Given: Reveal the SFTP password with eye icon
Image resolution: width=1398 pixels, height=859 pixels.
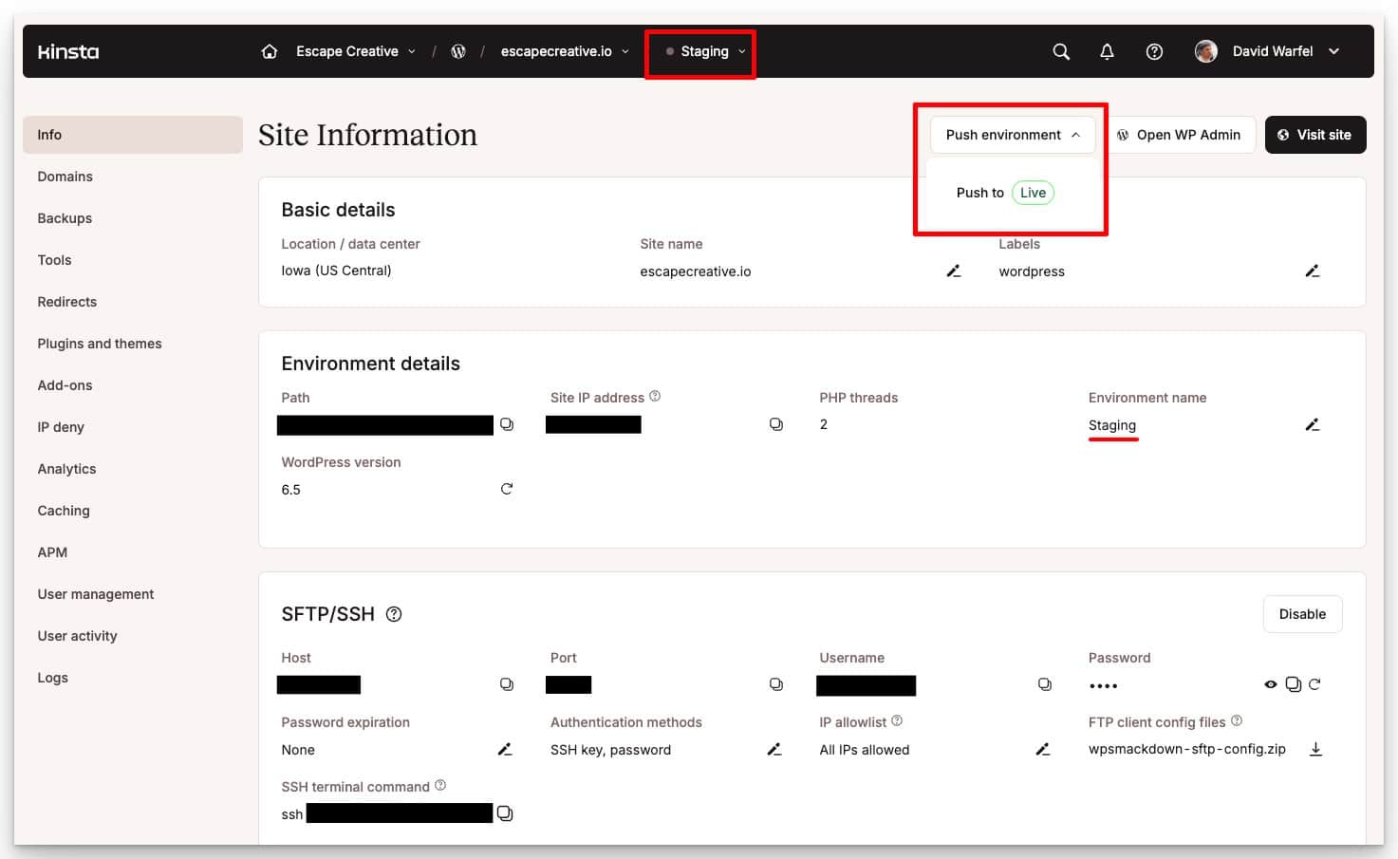Looking at the screenshot, I should point(1271,684).
